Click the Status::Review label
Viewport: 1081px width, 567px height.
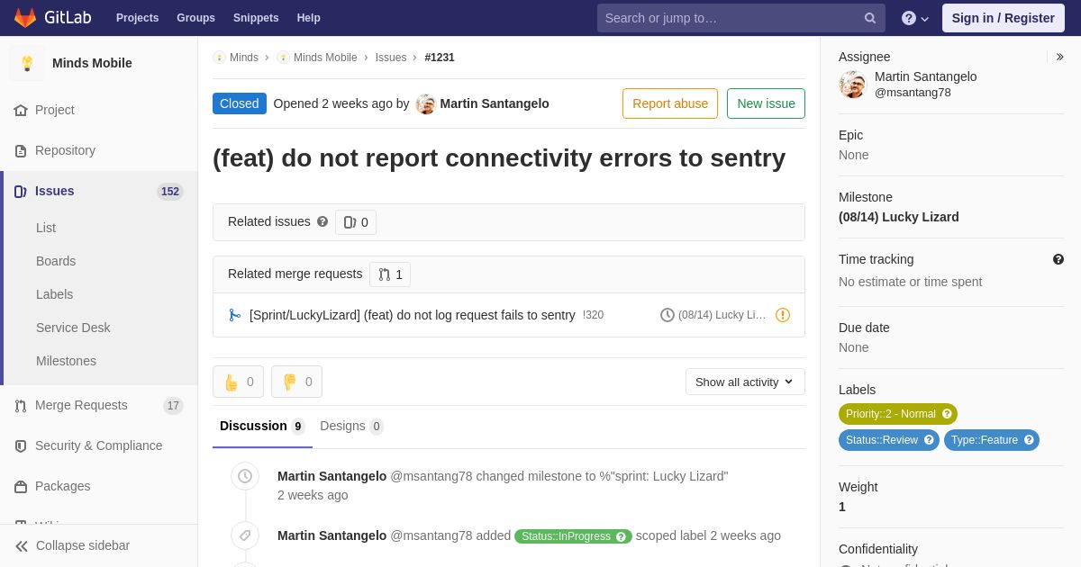point(889,440)
